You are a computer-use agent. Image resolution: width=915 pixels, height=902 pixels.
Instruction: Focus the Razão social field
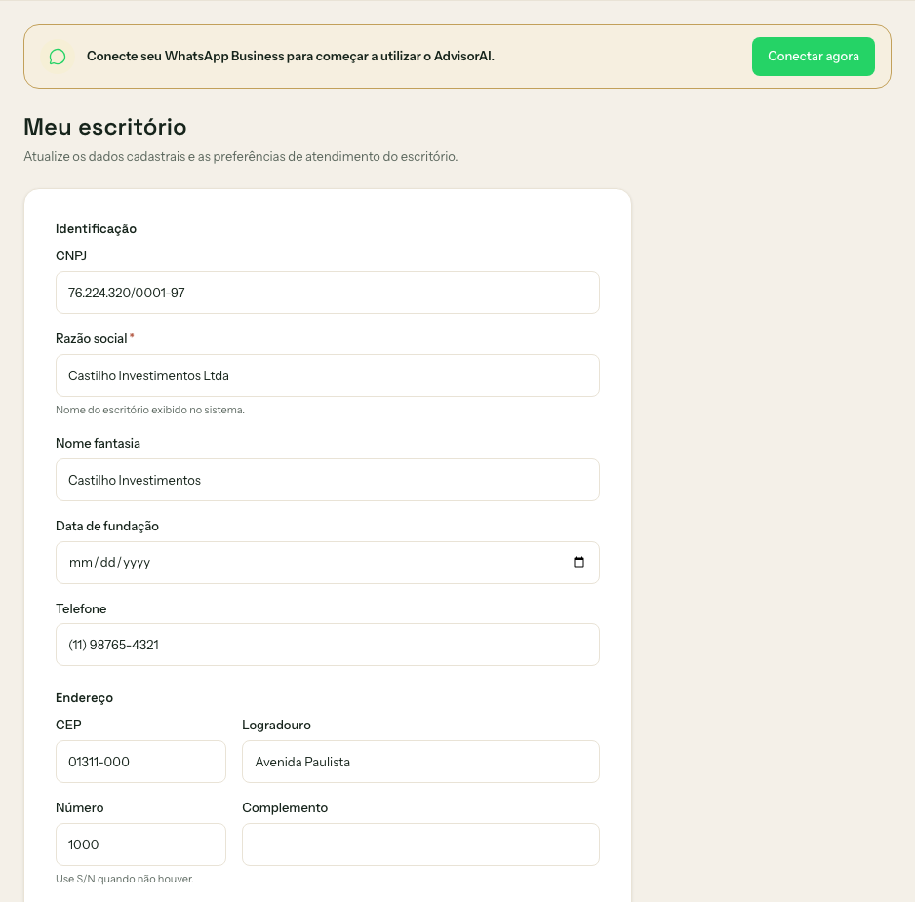tap(328, 375)
